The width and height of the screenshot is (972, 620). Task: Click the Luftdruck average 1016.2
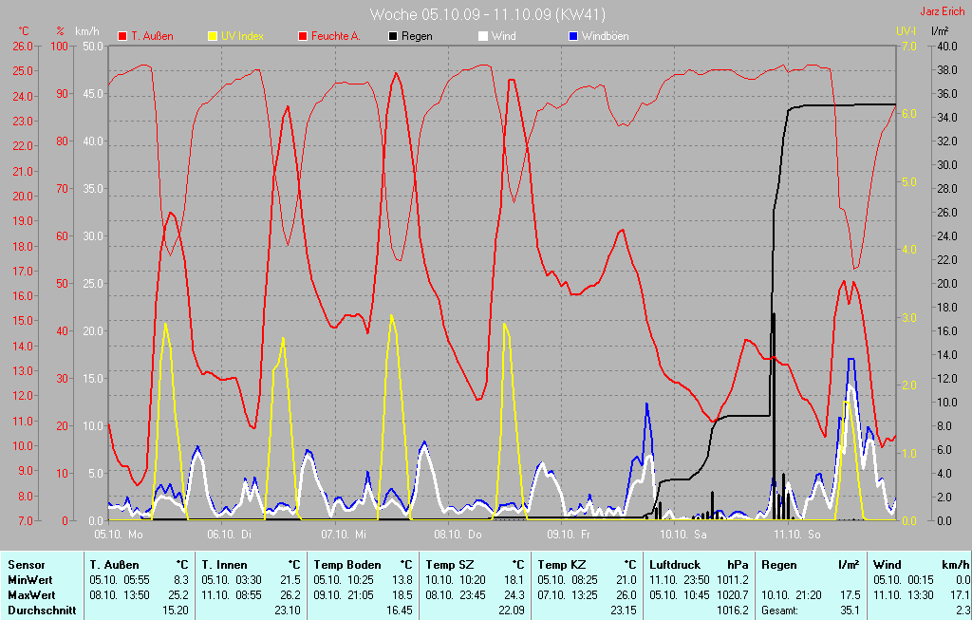(732, 611)
